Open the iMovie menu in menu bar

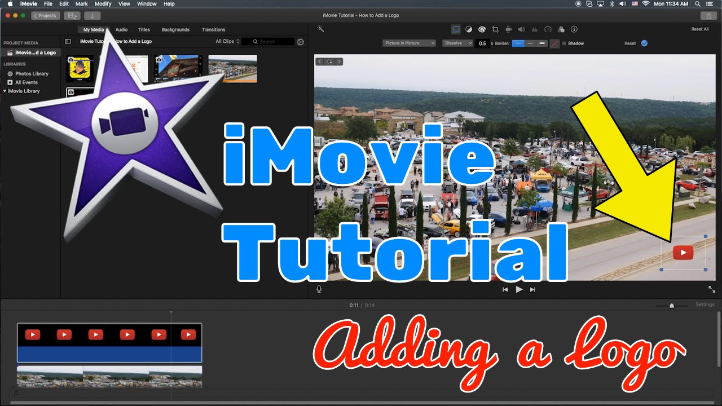coord(29,4)
